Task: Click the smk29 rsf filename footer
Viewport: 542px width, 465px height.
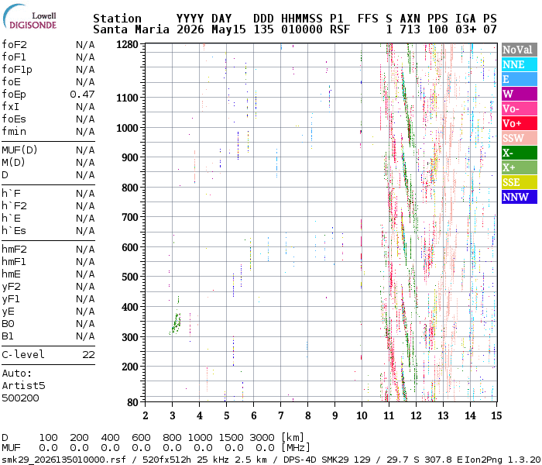Action: pos(68,460)
